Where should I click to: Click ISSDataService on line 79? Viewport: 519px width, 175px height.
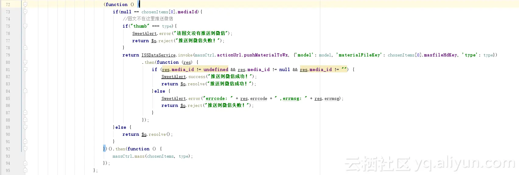tap(158, 55)
